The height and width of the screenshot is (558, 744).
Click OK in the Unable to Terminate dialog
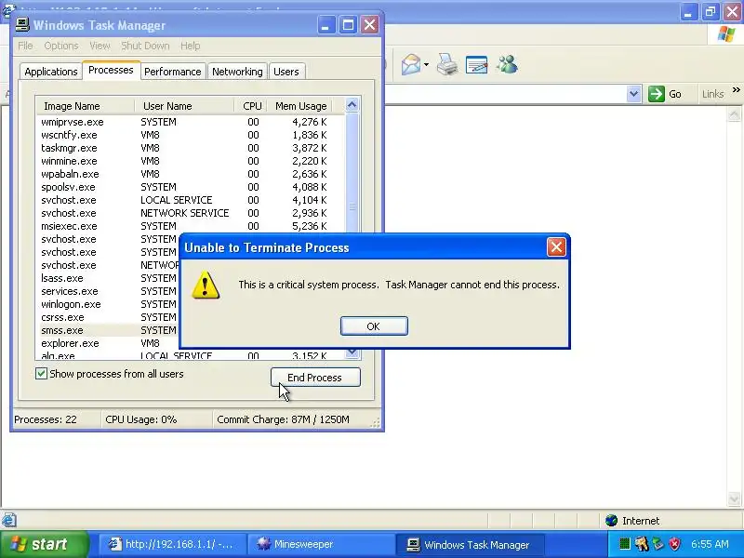click(x=374, y=326)
